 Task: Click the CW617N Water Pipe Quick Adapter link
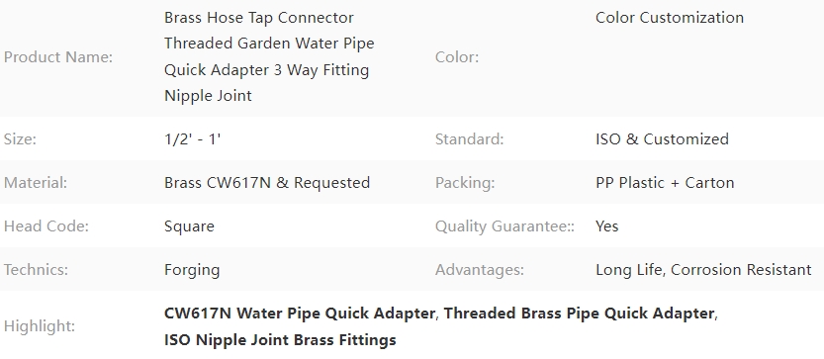click(x=300, y=314)
